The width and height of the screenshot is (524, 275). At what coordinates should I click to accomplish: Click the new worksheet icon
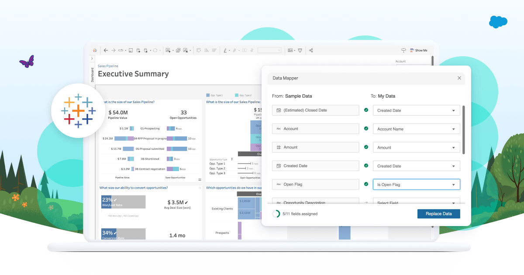click(168, 51)
